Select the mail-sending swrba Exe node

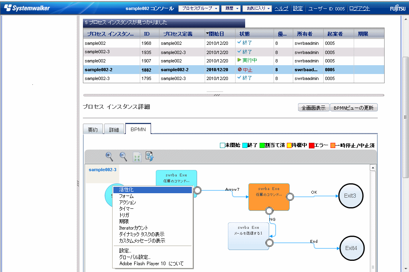click(248, 236)
